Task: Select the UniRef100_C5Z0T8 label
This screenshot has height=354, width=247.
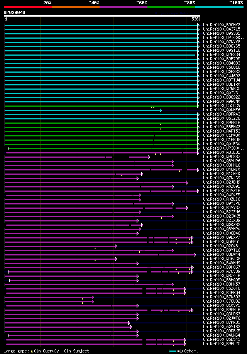Action: (222, 289)
